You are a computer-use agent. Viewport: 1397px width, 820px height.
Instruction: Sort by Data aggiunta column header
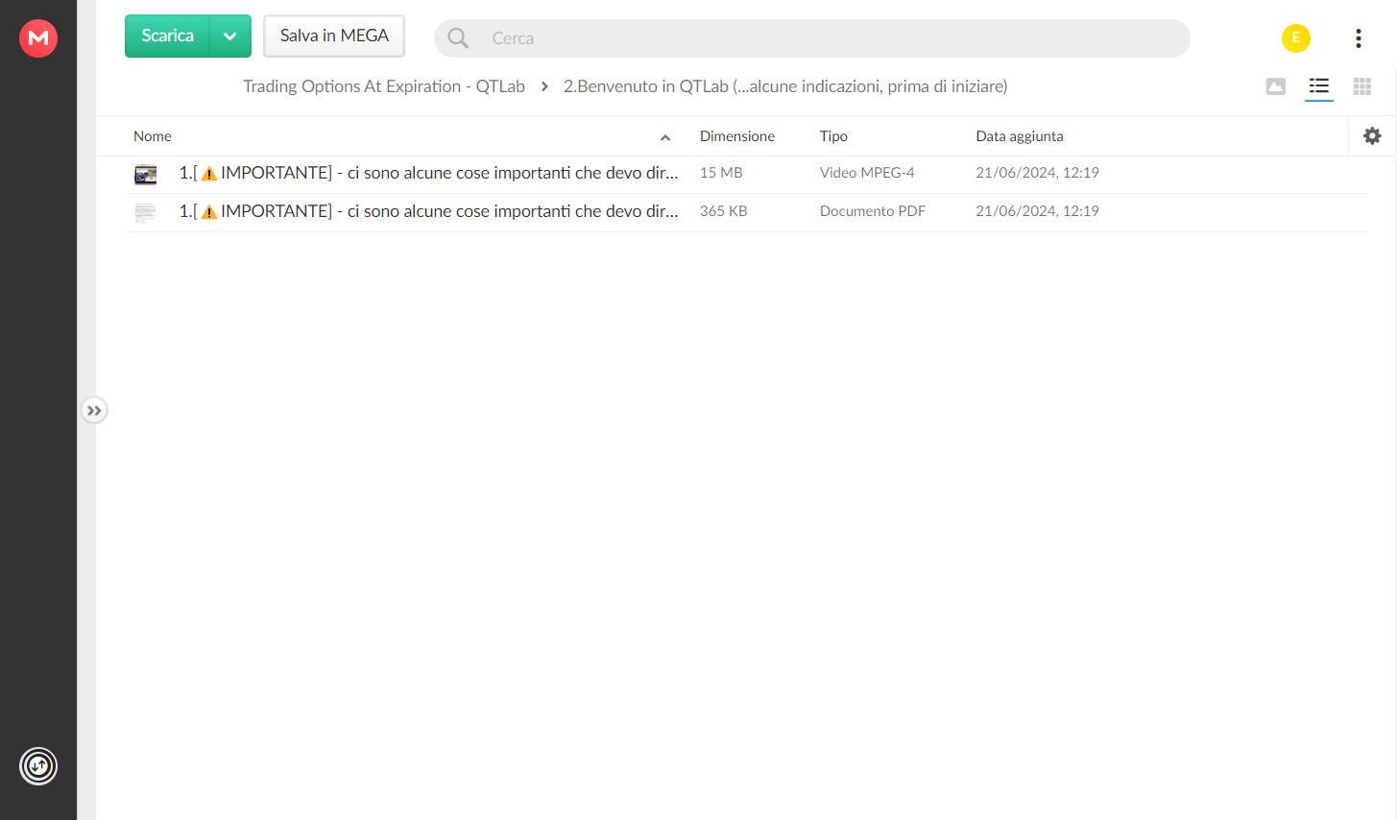point(1020,136)
